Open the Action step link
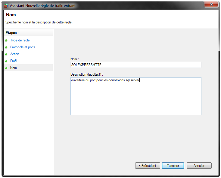 15,54
